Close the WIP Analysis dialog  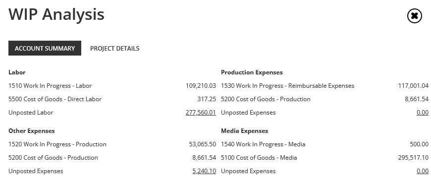coord(414,16)
